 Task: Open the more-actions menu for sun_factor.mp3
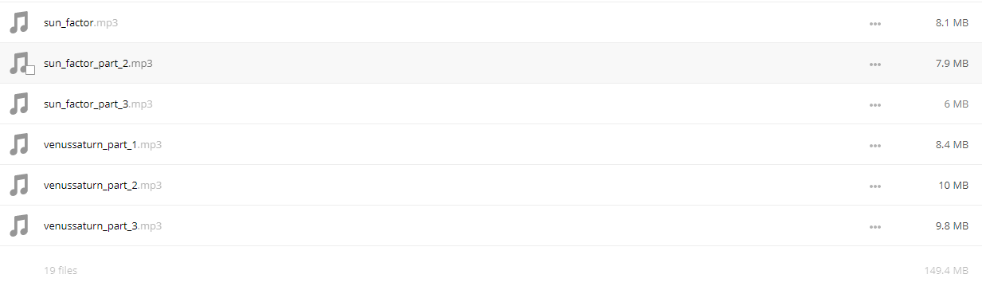[x=875, y=23]
